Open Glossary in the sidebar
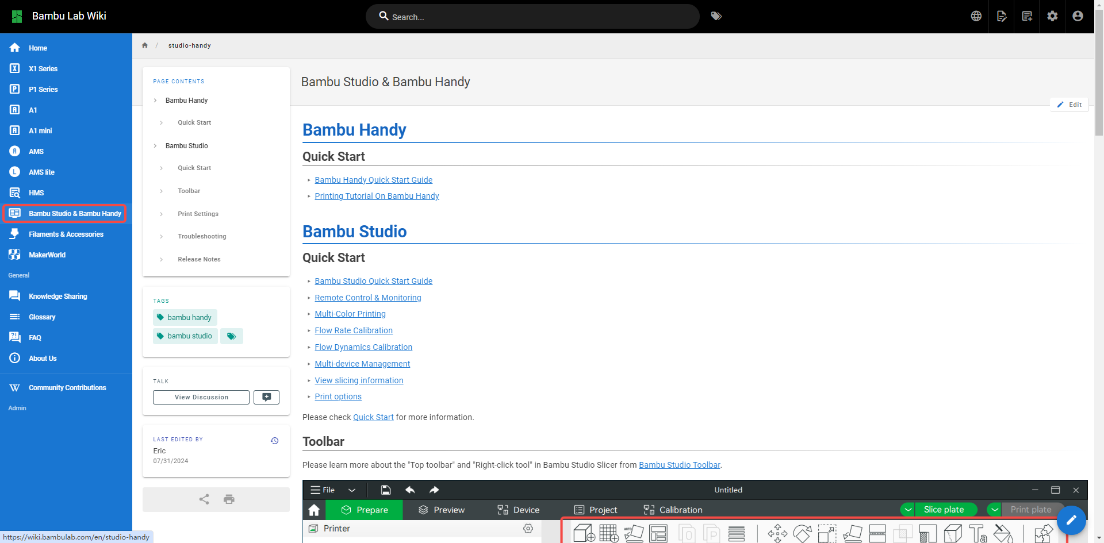The image size is (1104, 543). tap(66, 317)
